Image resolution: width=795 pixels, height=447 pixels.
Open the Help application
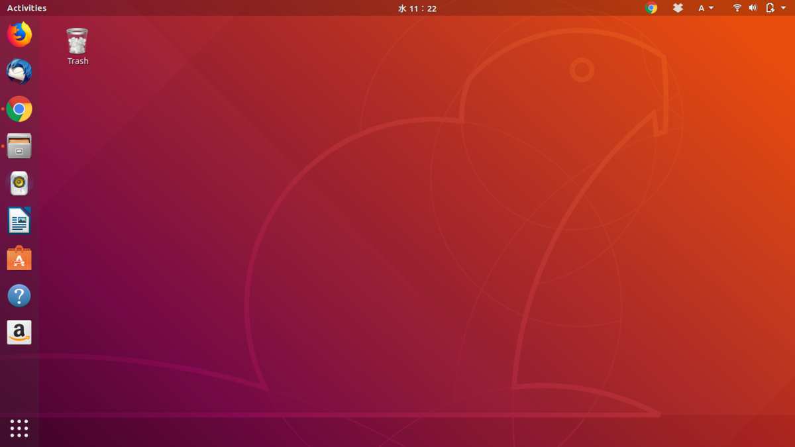coord(19,295)
